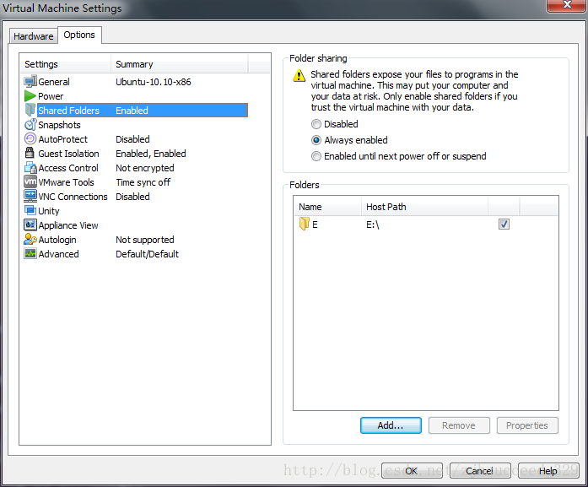This screenshot has width=588, height=487.
Task: Switch to the Hardware tab
Action: [x=34, y=36]
